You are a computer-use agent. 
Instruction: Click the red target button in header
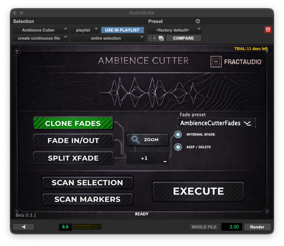coord(268,29)
